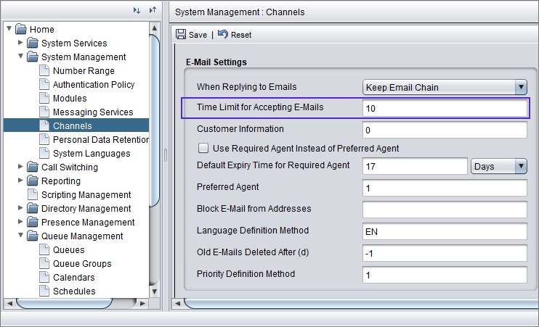Click the Scripting Management page icon
This screenshot has height=327, width=539.
[33, 195]
